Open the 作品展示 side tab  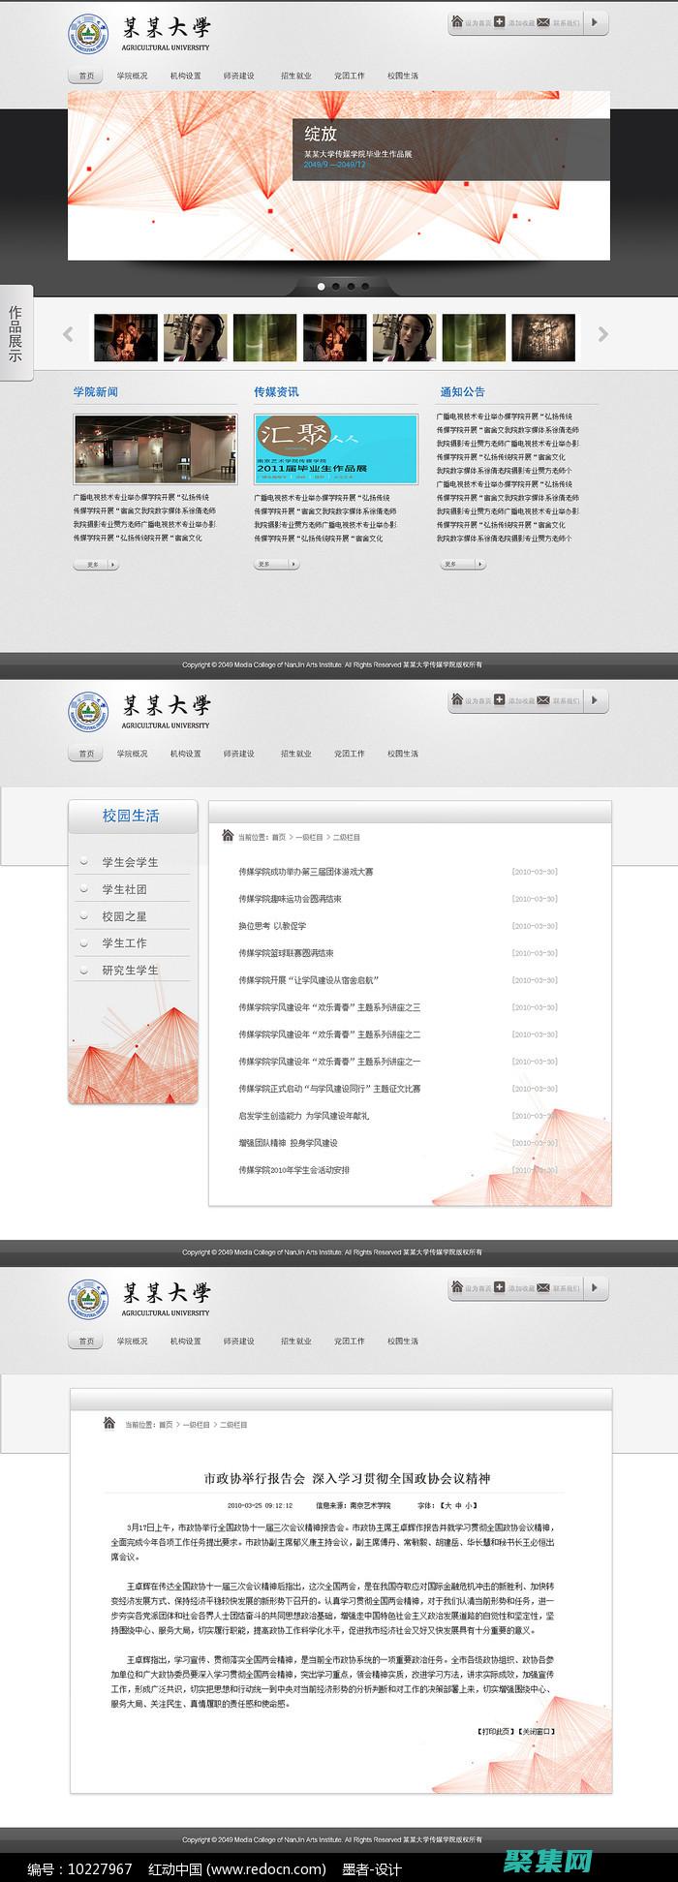pos(15,332)
